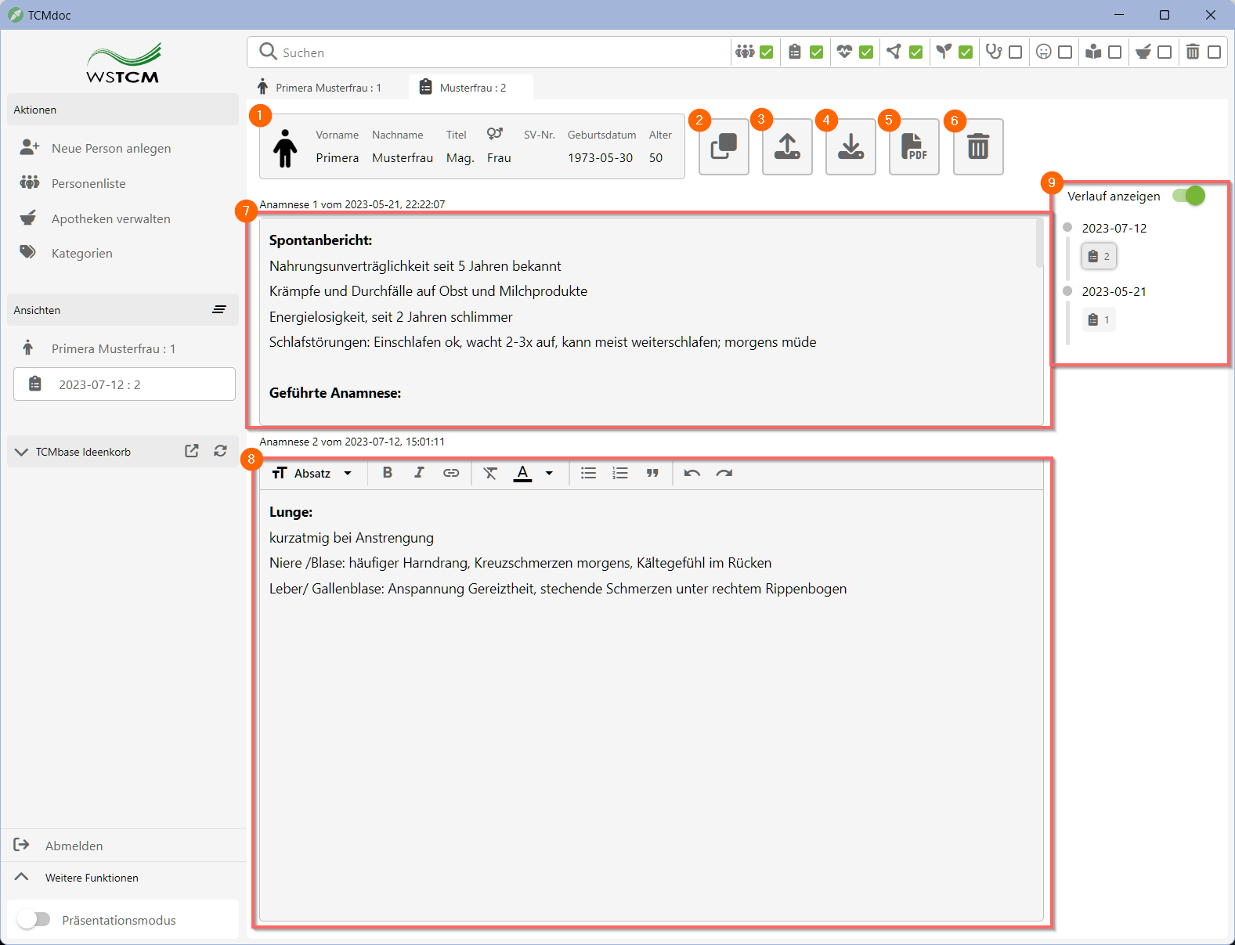The height and width of the screenshot is (945, 1235).
Task: Toggle bold formatting in editor
Action: click(387, 473)
